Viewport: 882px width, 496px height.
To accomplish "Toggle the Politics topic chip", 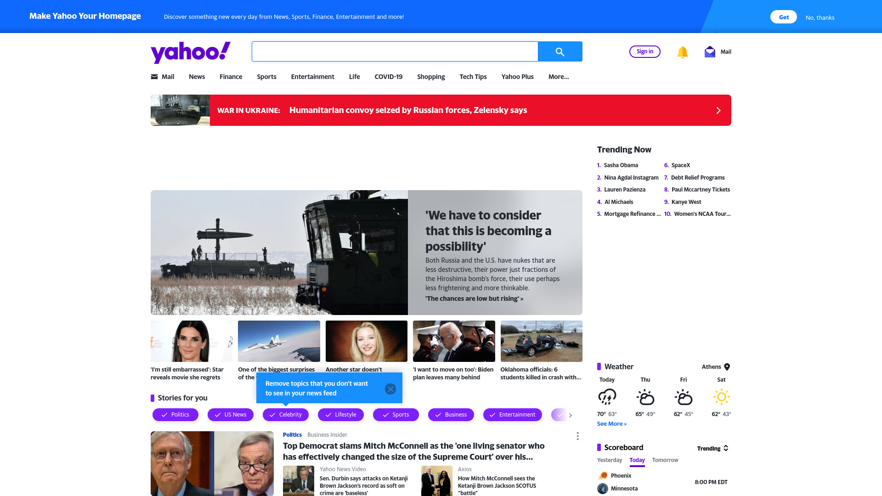I will 175,415.
